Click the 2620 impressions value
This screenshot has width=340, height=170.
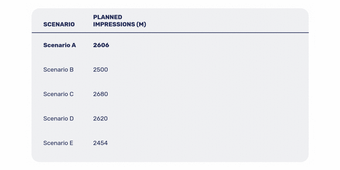pyautogui.click(x=100, y=119)
